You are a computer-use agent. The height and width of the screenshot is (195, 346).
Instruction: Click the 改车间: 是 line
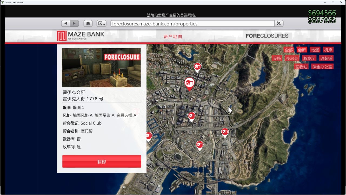click(x=72, y=147)
